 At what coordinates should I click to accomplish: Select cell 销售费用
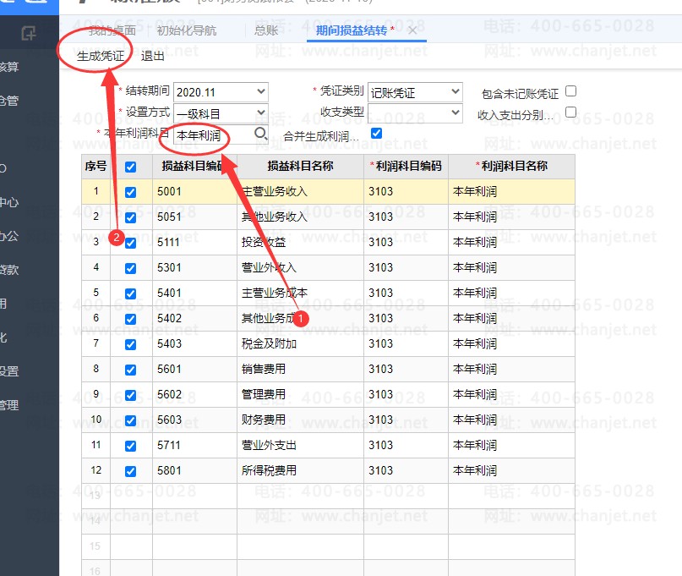[301, 369]
